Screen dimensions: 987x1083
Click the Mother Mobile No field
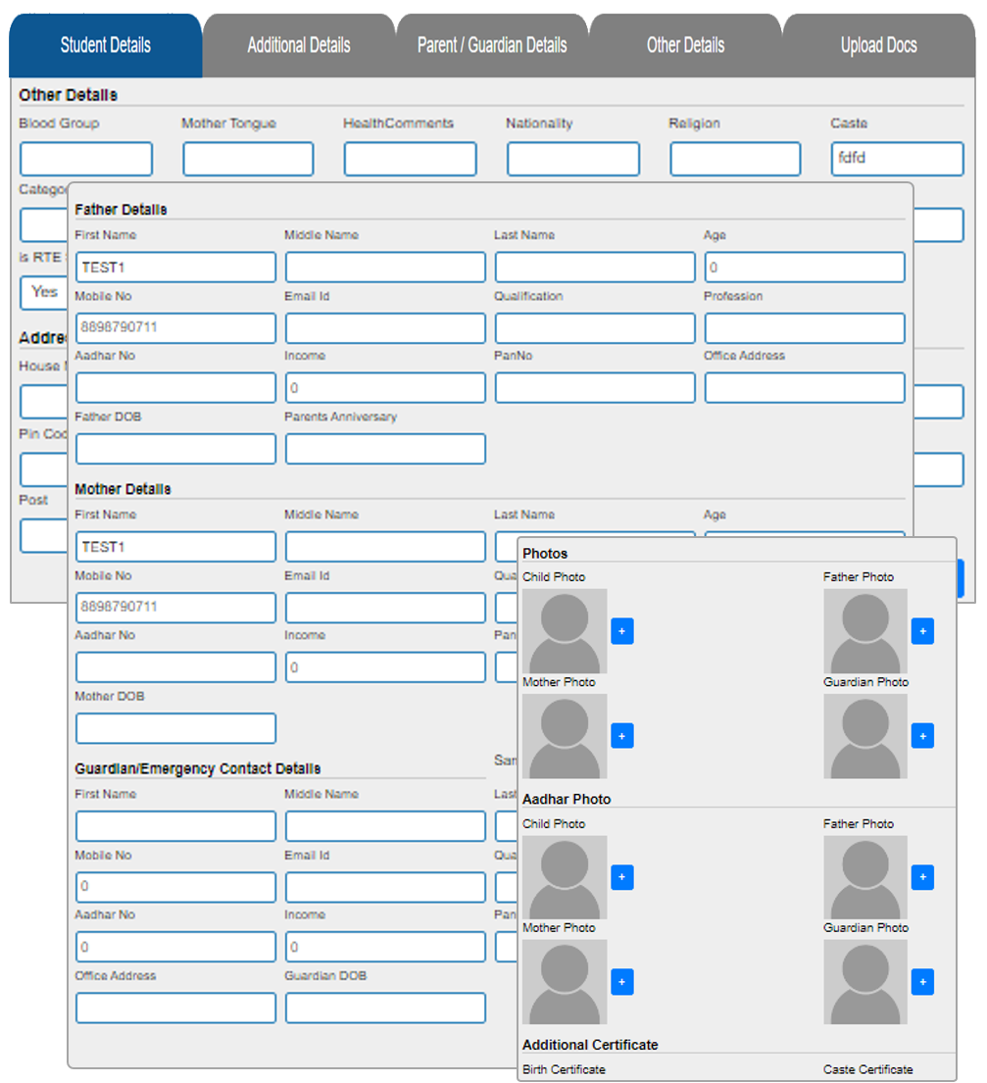point(176,608)
